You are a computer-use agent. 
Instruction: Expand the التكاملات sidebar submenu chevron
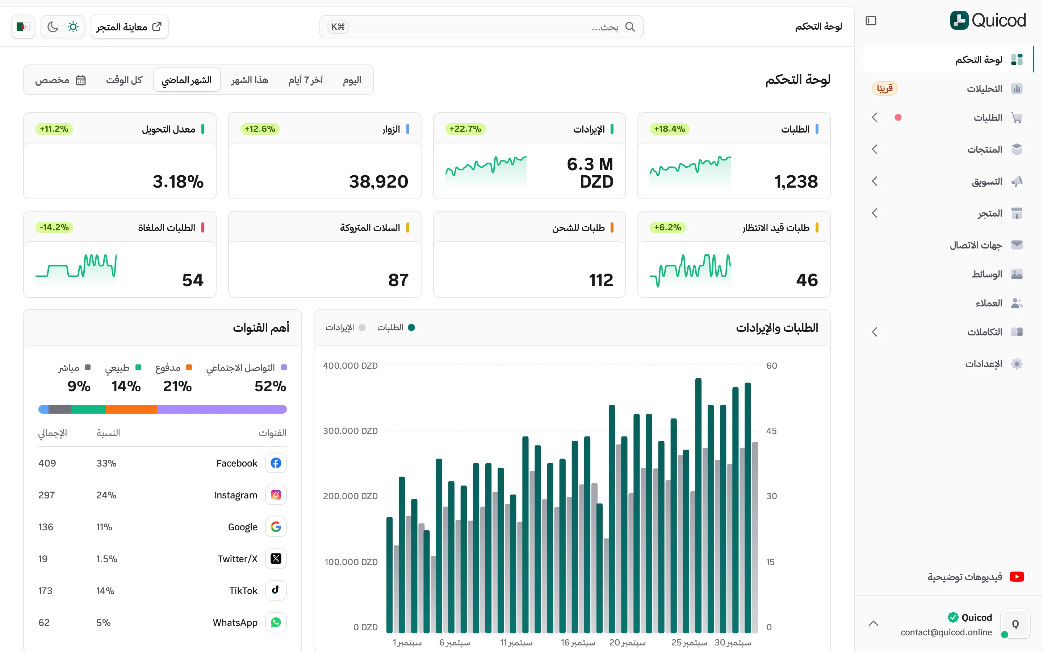pos(875,331)
